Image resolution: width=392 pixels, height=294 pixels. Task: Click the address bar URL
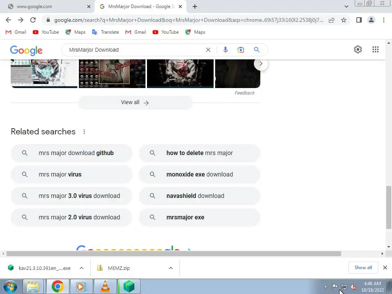tap(188, 20)
